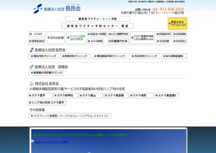Open 採用情報 menu item
The height and width of the screenshot is (153, 216).
tap(180, 34)
